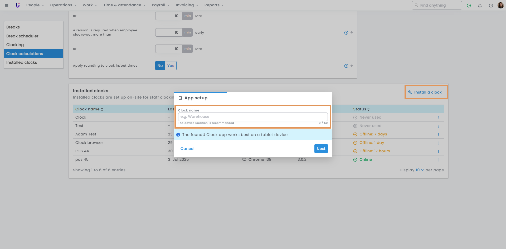The width and height of the screenshot is (506, 249).
Task: Click the foundU logo icon
Action: click(x=18, y=5)
